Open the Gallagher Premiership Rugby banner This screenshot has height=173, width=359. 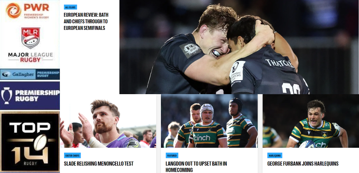[30, 74]
